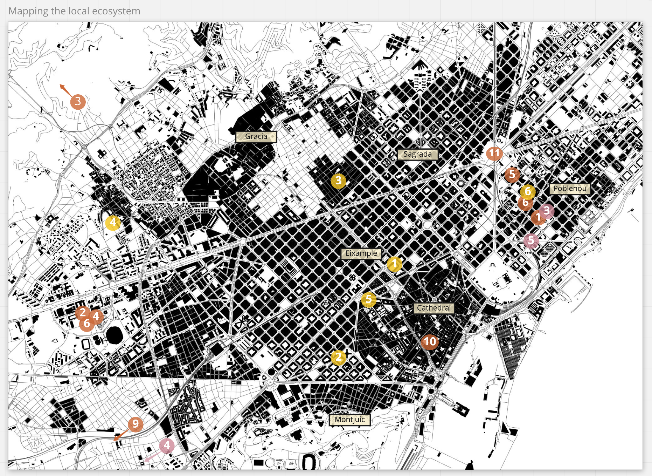
Task: Click the Eixample label
Action: pyautogui.click(x=361, y=254)
